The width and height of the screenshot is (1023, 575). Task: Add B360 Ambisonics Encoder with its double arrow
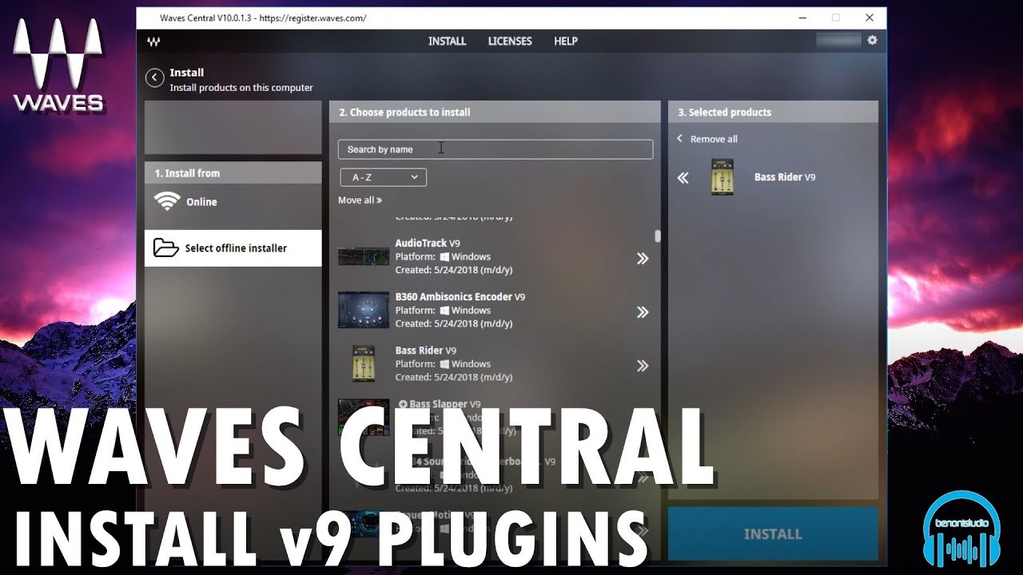(643, 312)
